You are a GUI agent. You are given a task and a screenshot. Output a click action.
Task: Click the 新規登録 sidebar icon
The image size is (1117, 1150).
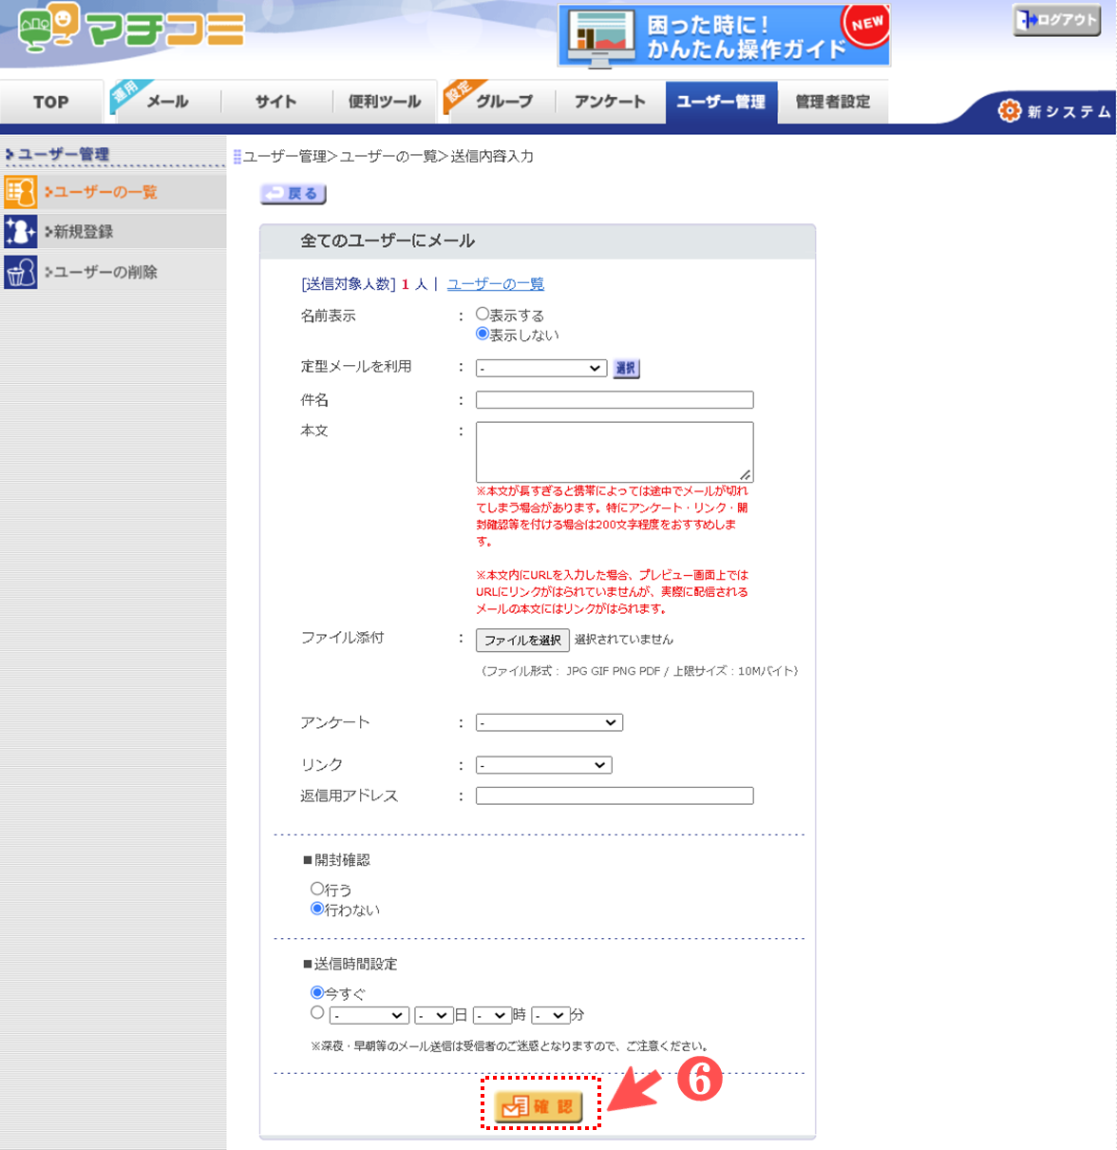pos(20,232)
